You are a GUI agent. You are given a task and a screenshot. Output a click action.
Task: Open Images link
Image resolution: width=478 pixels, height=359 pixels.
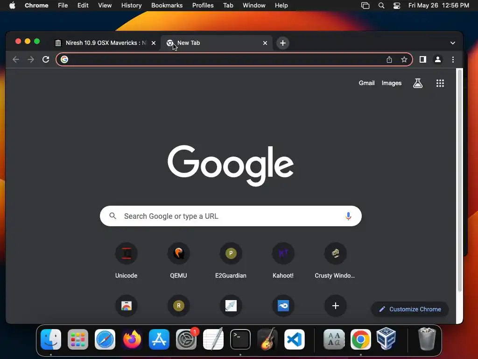coord(392,83)
